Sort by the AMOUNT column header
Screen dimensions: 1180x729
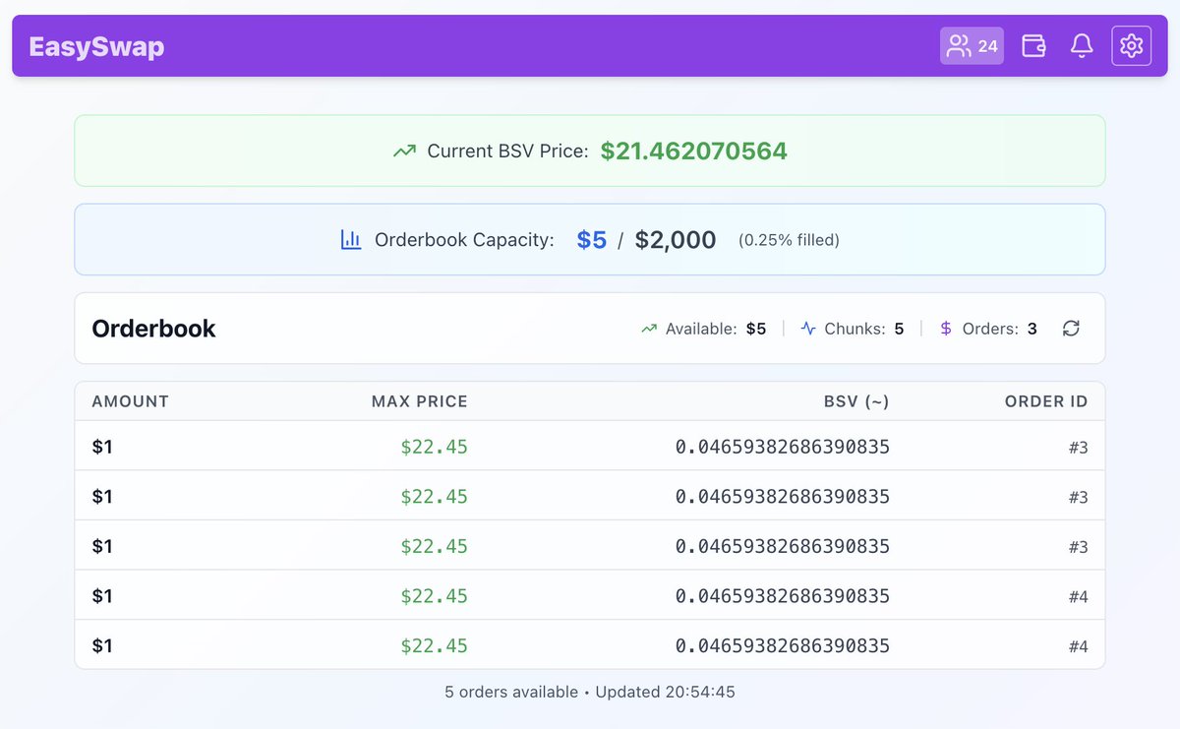(x=129, y=400)
